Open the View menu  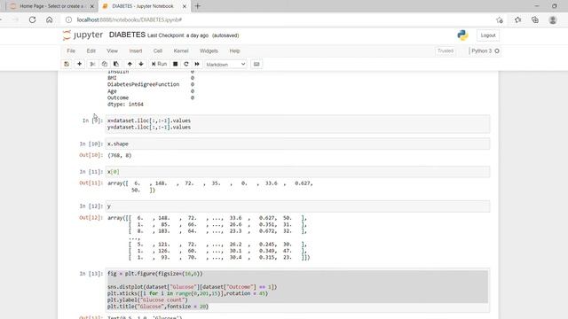(112, 51)
